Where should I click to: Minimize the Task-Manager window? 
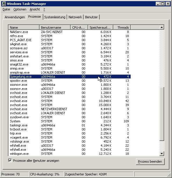point(158,4)
